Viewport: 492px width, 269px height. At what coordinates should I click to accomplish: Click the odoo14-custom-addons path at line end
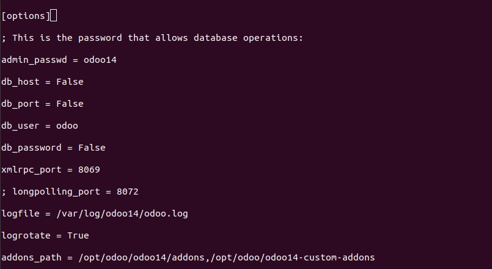coord(320,257)
